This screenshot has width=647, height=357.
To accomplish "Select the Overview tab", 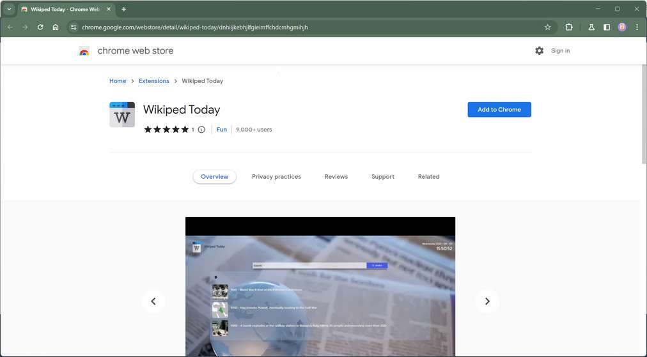I will 215,176.
